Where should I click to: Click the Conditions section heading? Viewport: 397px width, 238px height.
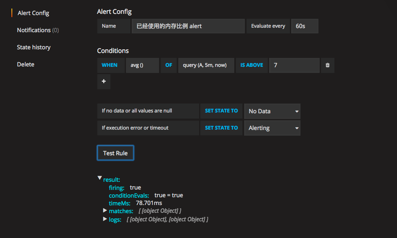tap(113, 51)
